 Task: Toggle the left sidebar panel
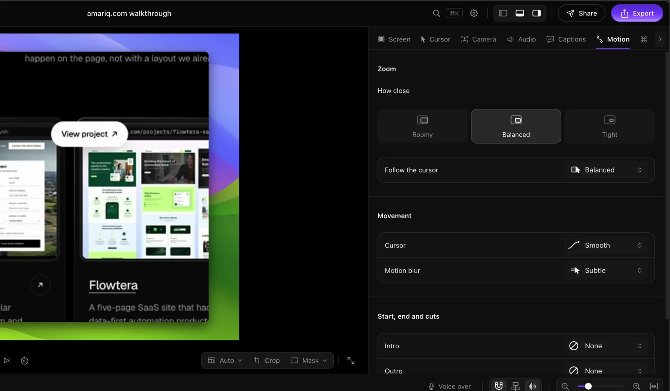coord(503,13)
